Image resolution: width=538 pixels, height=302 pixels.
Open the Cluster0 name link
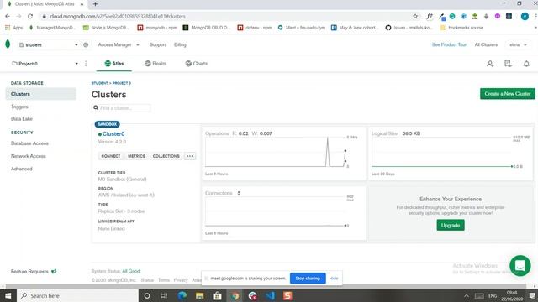tap(113, 134)
